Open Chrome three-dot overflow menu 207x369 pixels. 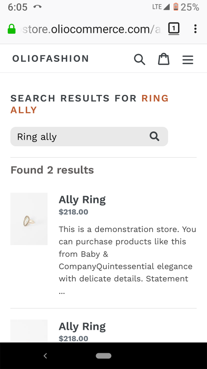[x=195, y=29]
